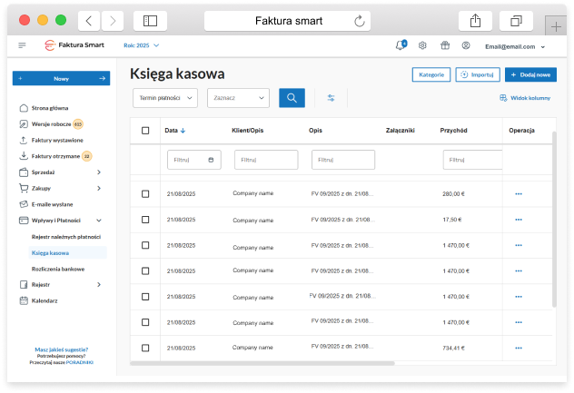Open the Zaznacz dropdown
Screen dimensions: 574x393
pyautogui.click(x=238, y=98)
